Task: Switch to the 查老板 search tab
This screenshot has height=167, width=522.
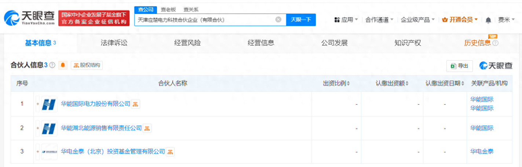Action: [x=168, y=10]
